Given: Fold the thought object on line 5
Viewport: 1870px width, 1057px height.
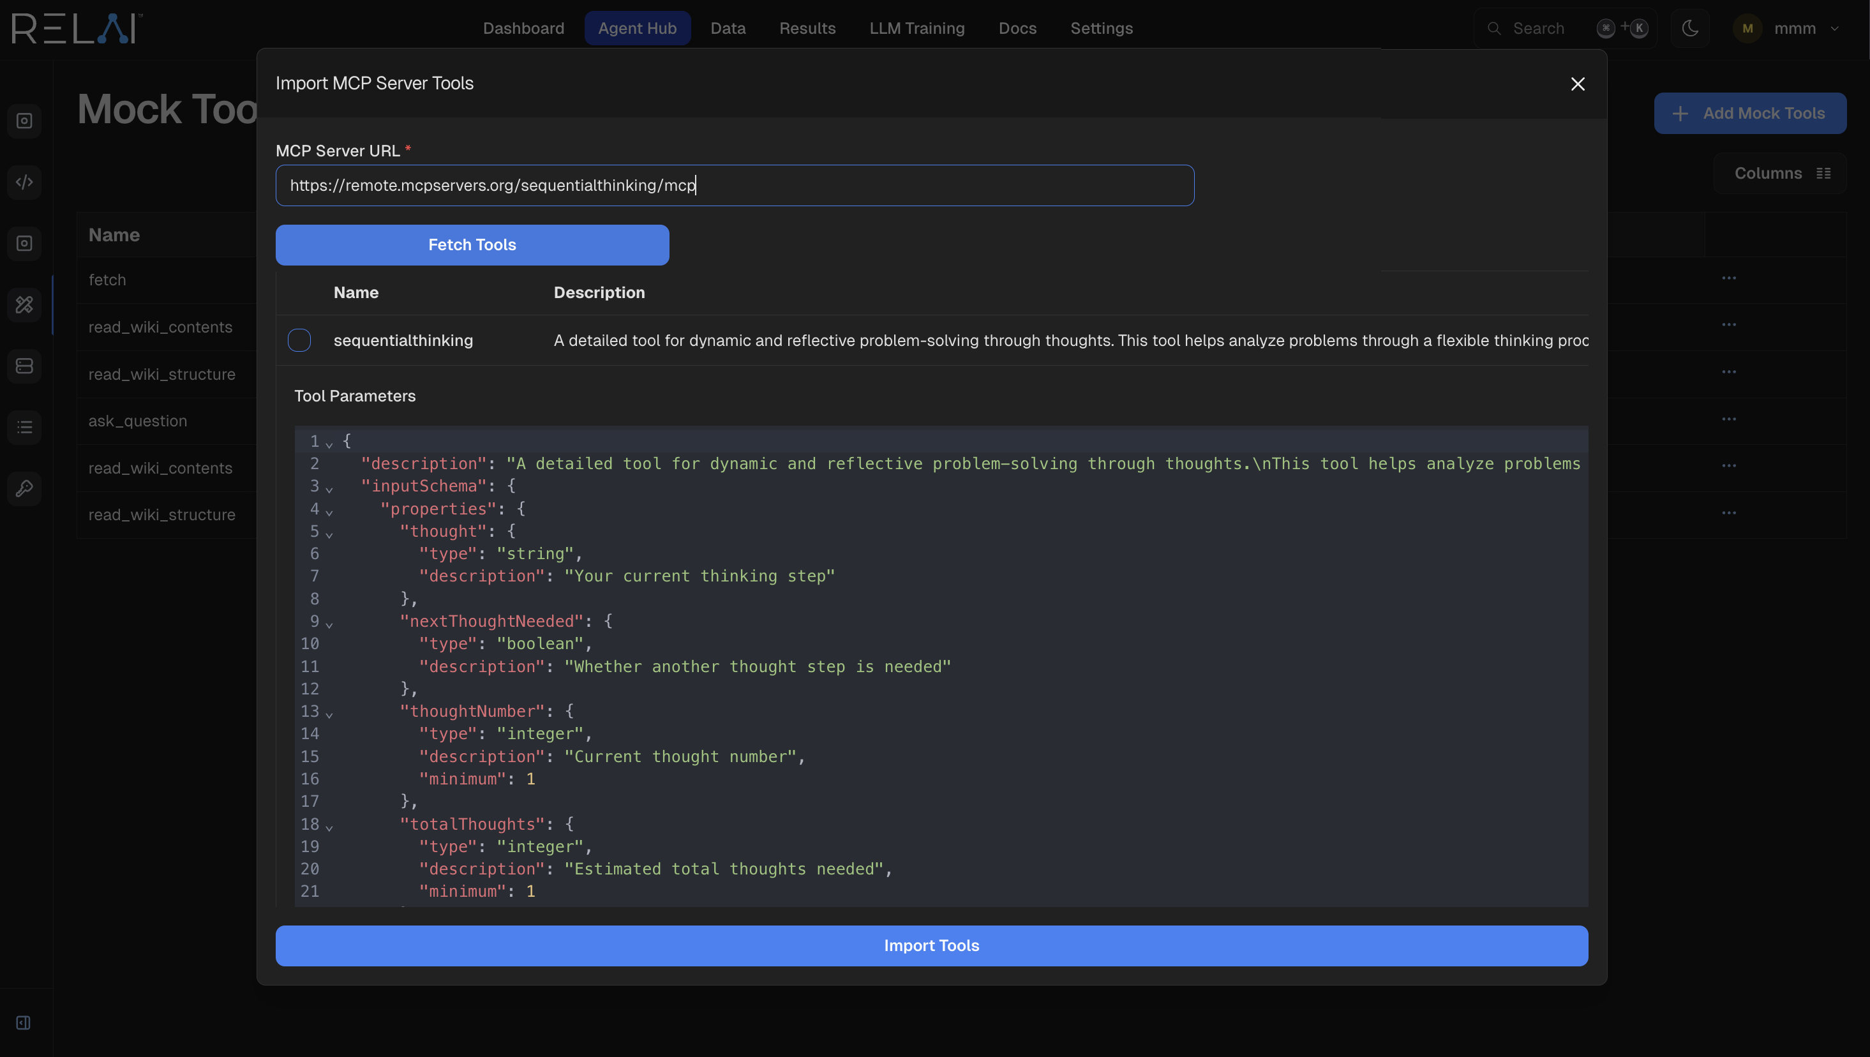Looking at the screenshot, I should [x=329, y=534].
